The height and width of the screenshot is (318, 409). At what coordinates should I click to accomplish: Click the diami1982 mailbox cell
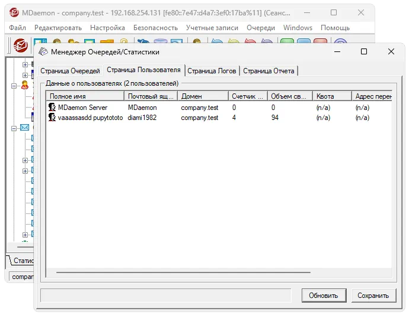[142, 118]
